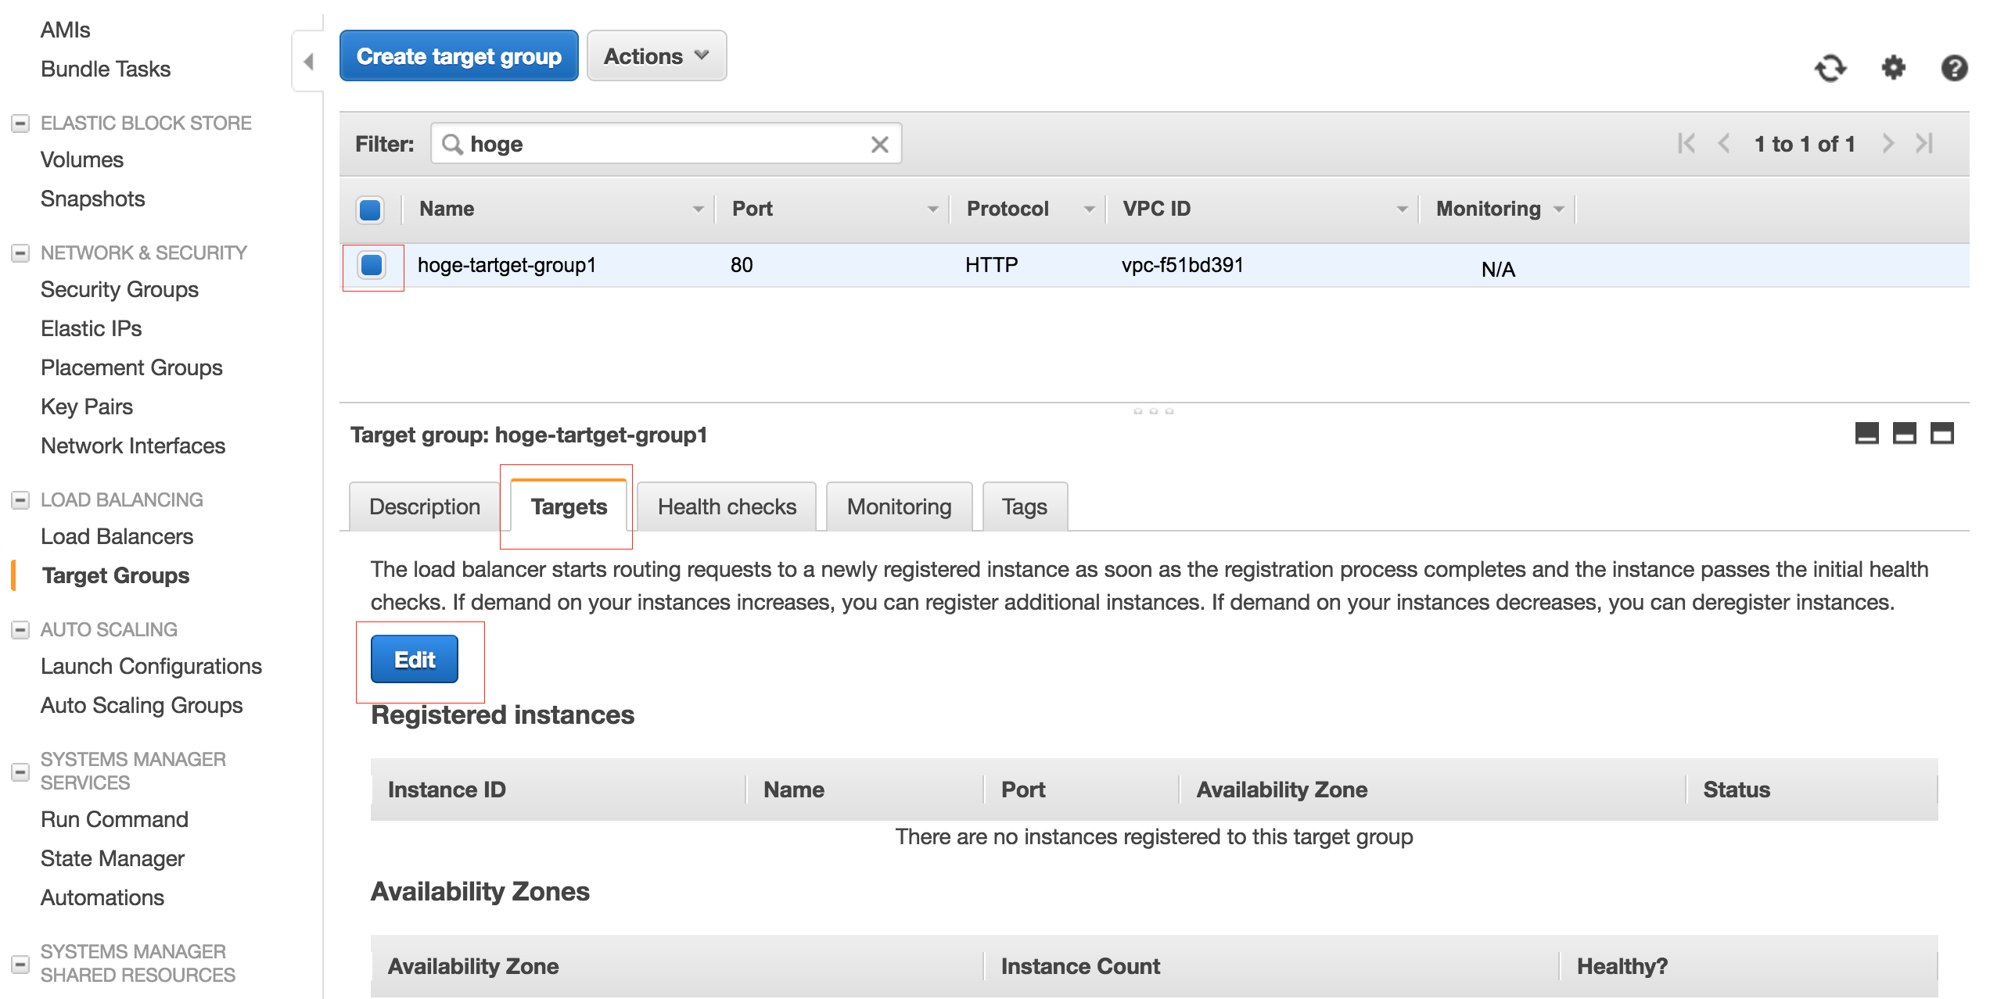Click the HTTP protocol cell
This screenshot has width=1990, height=999.
click(x=991, y=265)
